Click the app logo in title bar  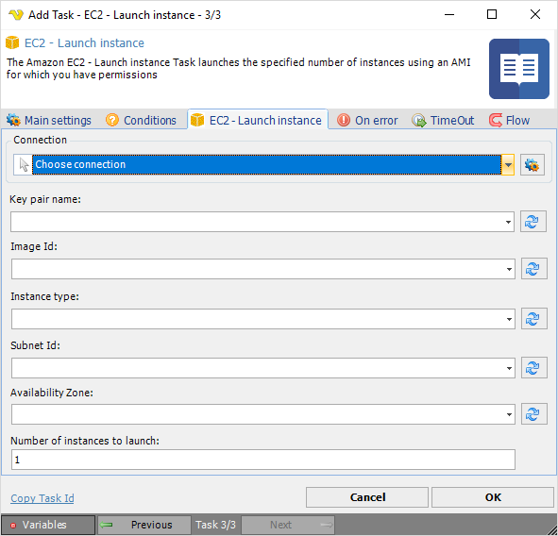[x=16, y=14]
